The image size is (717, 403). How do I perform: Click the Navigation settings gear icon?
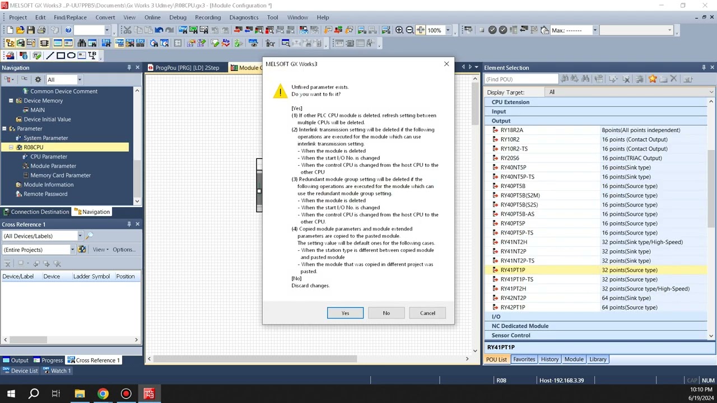pyautogui.click(x=38, y=79)
